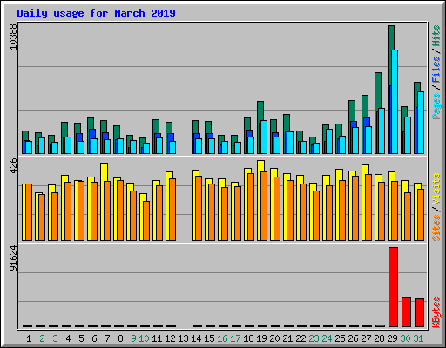Screen dimensions: 446x348
Task: Click the Hits legend label
Action: click(x=436, y=36)
